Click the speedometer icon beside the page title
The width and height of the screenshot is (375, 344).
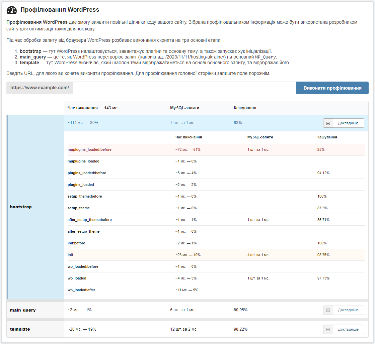pyautogui.click(x=12, y=10)
